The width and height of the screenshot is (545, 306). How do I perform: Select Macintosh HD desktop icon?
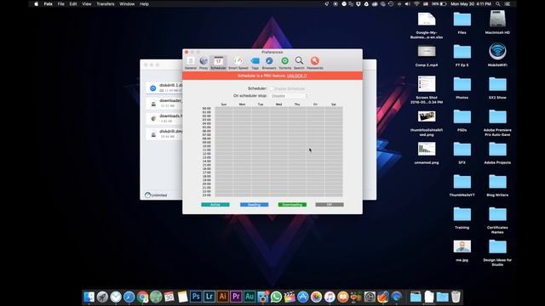click(497, 19)
